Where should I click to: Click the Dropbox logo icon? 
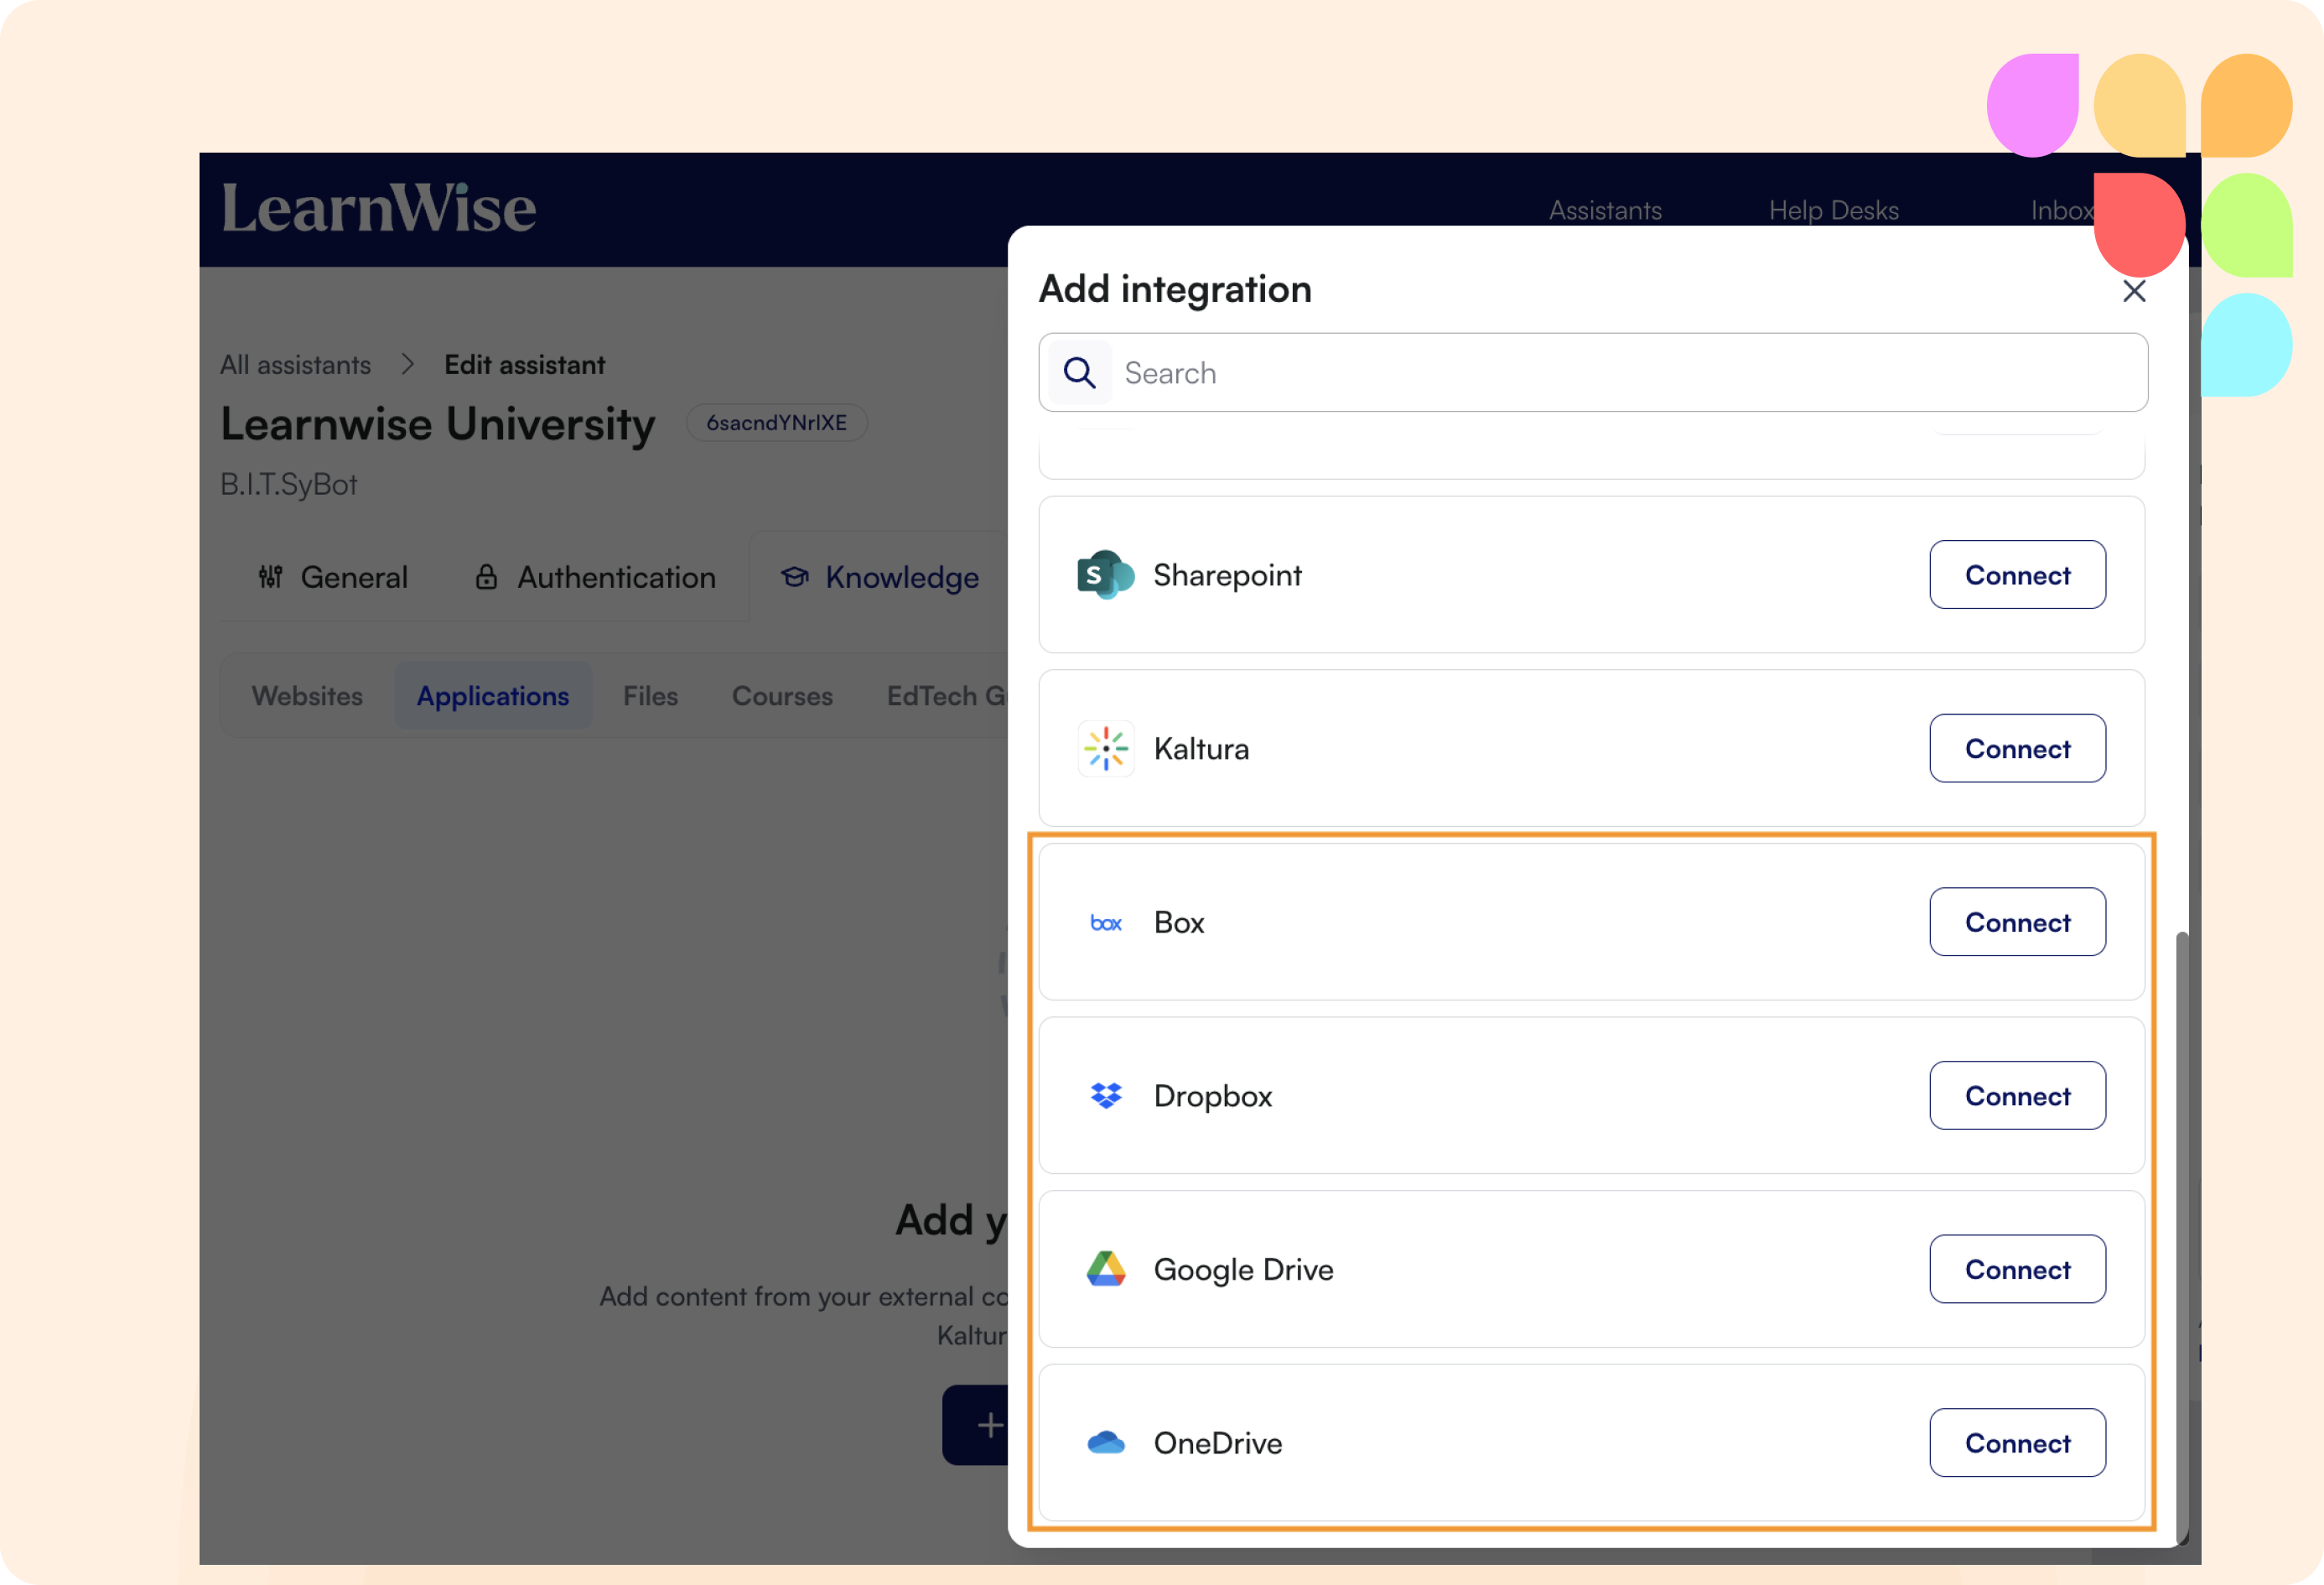tap(1105, 1096)
